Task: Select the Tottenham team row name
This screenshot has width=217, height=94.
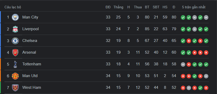Action: point(32,64)
